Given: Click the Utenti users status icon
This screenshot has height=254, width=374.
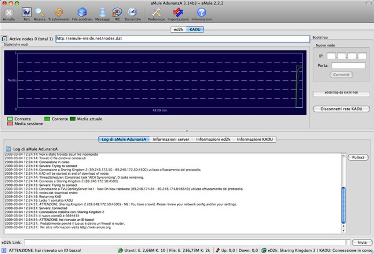Looking at the screenshot, I should (121, 250).
